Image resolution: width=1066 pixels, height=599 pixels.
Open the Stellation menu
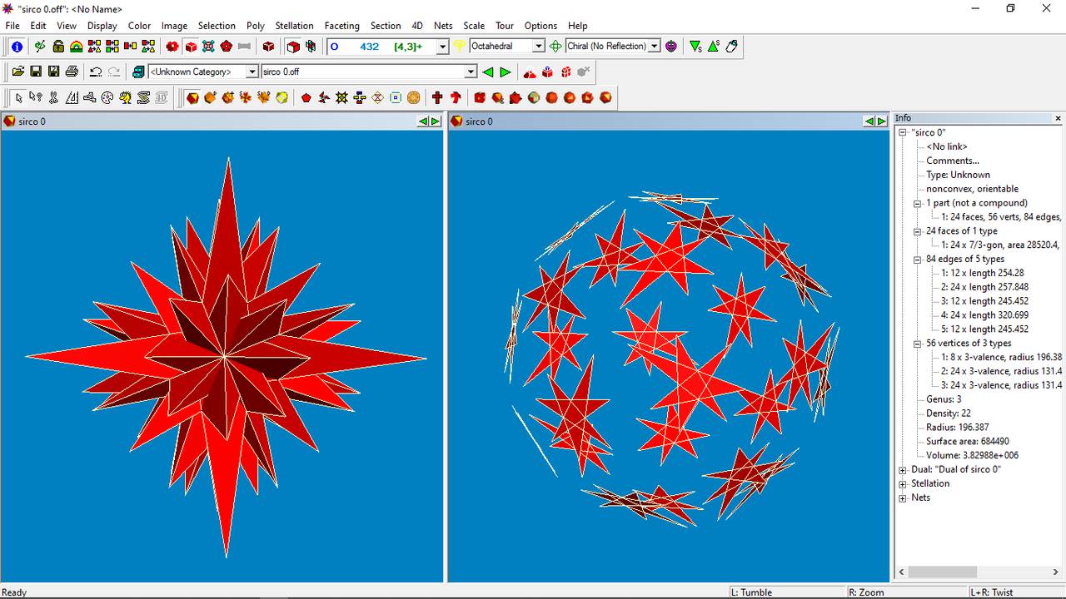pos(295,26)
